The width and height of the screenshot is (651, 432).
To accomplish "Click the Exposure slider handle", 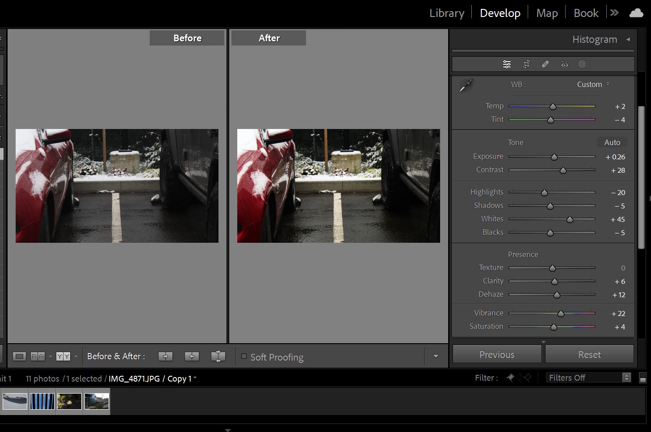I will point(554,157).
